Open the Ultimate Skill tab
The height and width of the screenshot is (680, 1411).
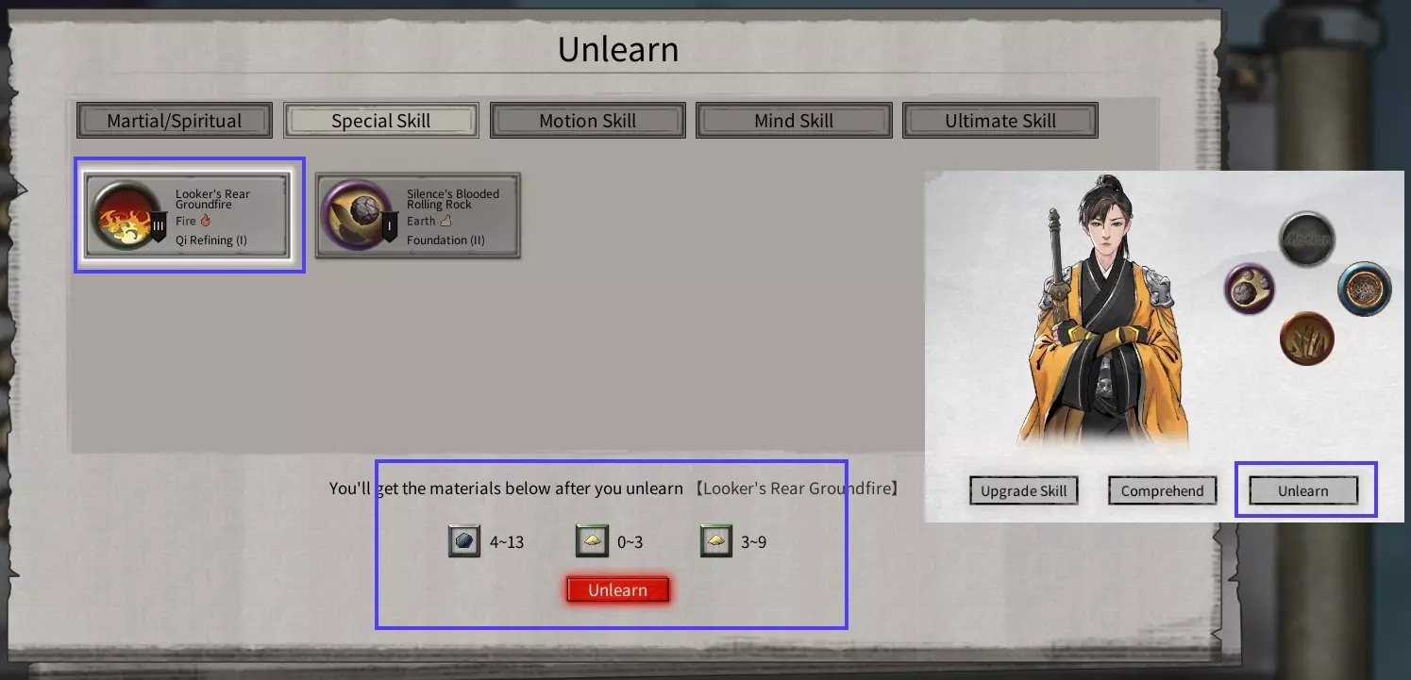[x=1000, y=121]
